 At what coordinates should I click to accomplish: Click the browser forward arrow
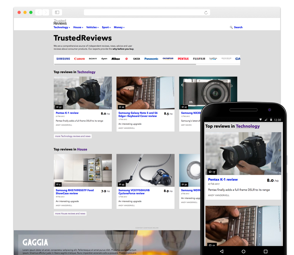[46, 12]
